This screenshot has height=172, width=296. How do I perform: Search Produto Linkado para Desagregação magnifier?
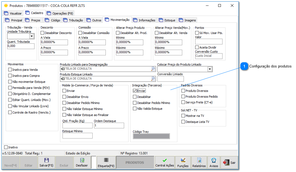pos(153,69)
